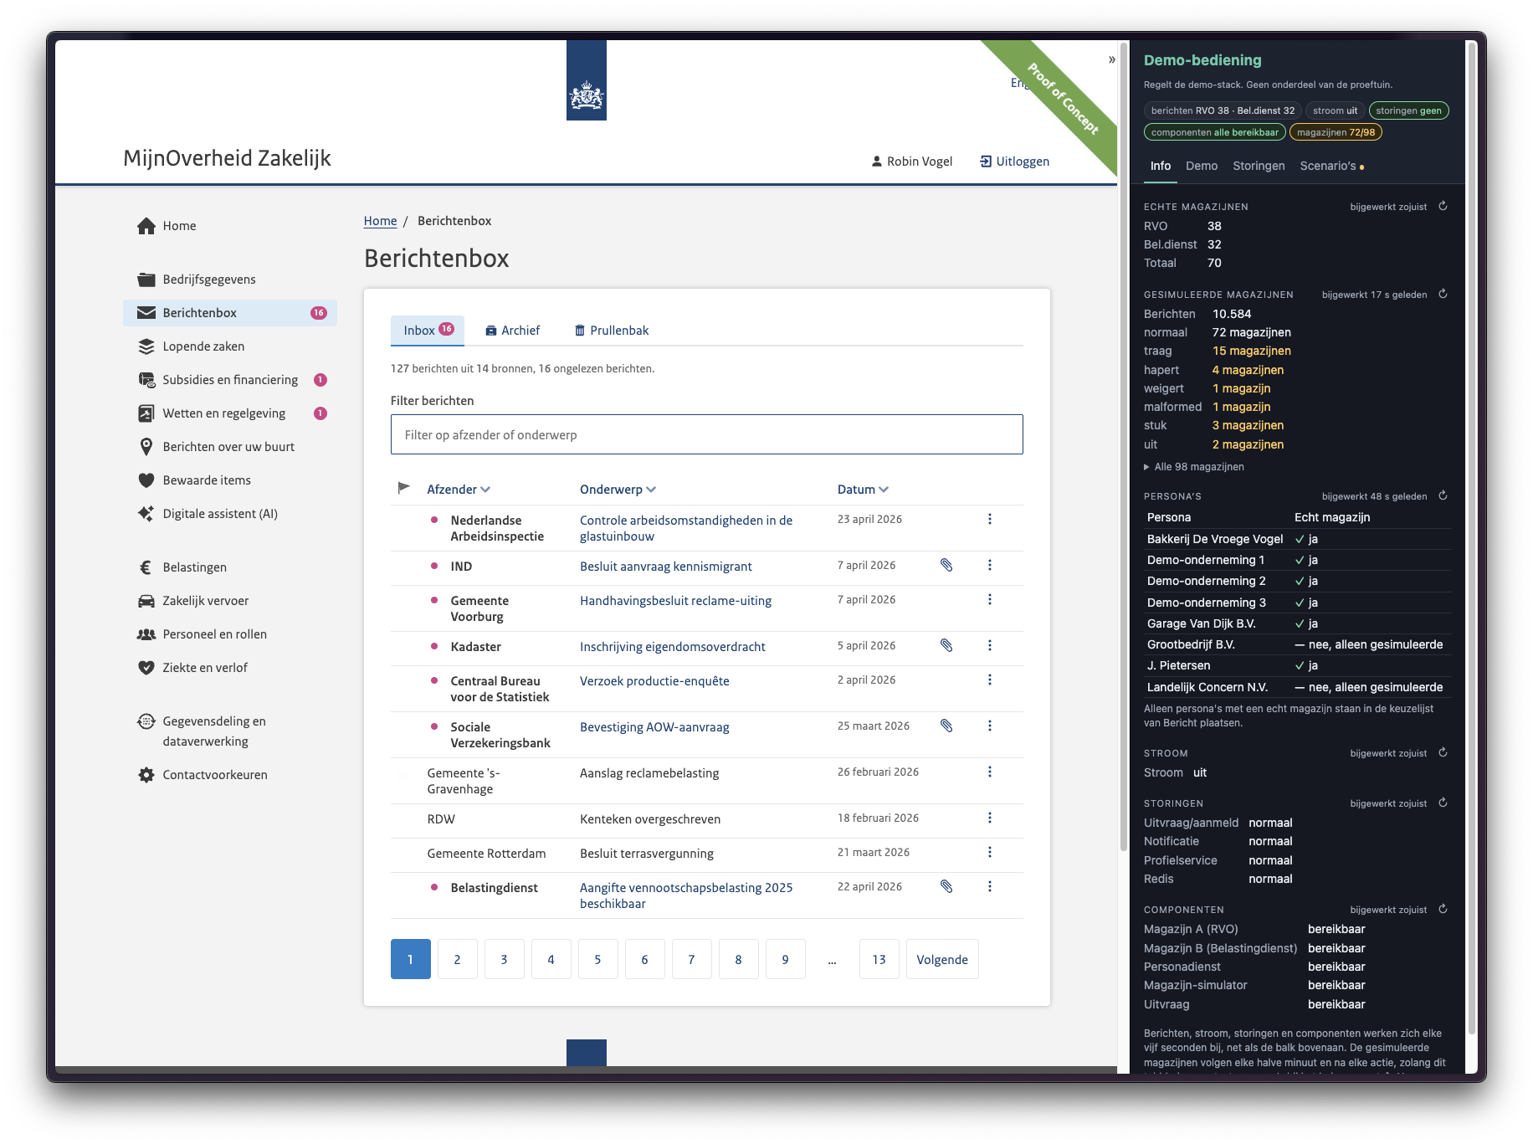Screen dimensions: 1533x1144
Task: Click the map pin icon for Berichten over uw buurt
Action: coord(146,447)
